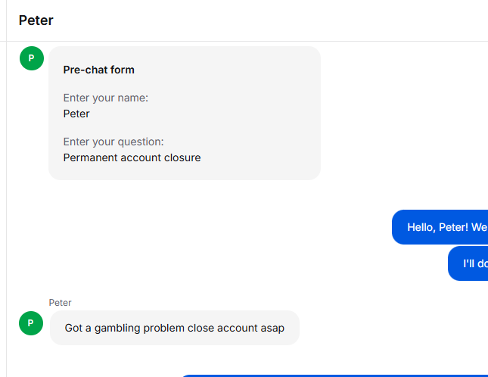Click 'Got a gambling problem' message bubble

[174, 328]
